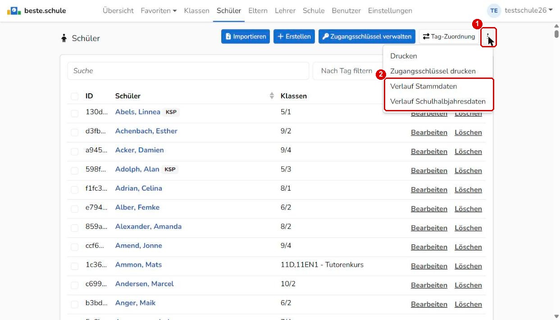
Task: Expand the Favoriten dropdown
Action: [x=159, y=10]
